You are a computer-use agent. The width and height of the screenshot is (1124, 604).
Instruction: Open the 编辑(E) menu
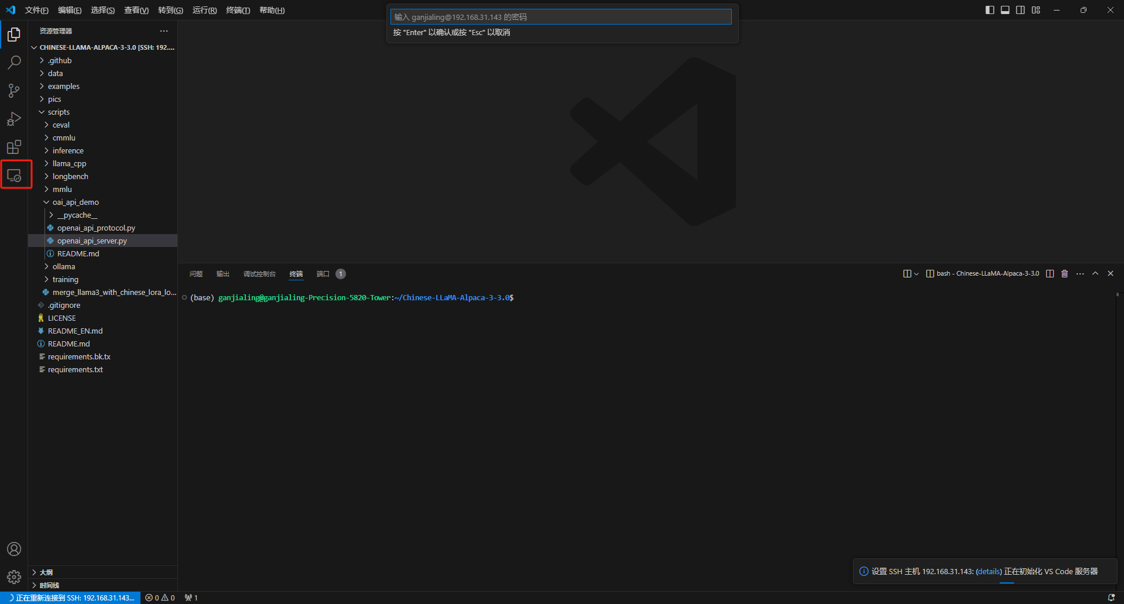point(70,10)
